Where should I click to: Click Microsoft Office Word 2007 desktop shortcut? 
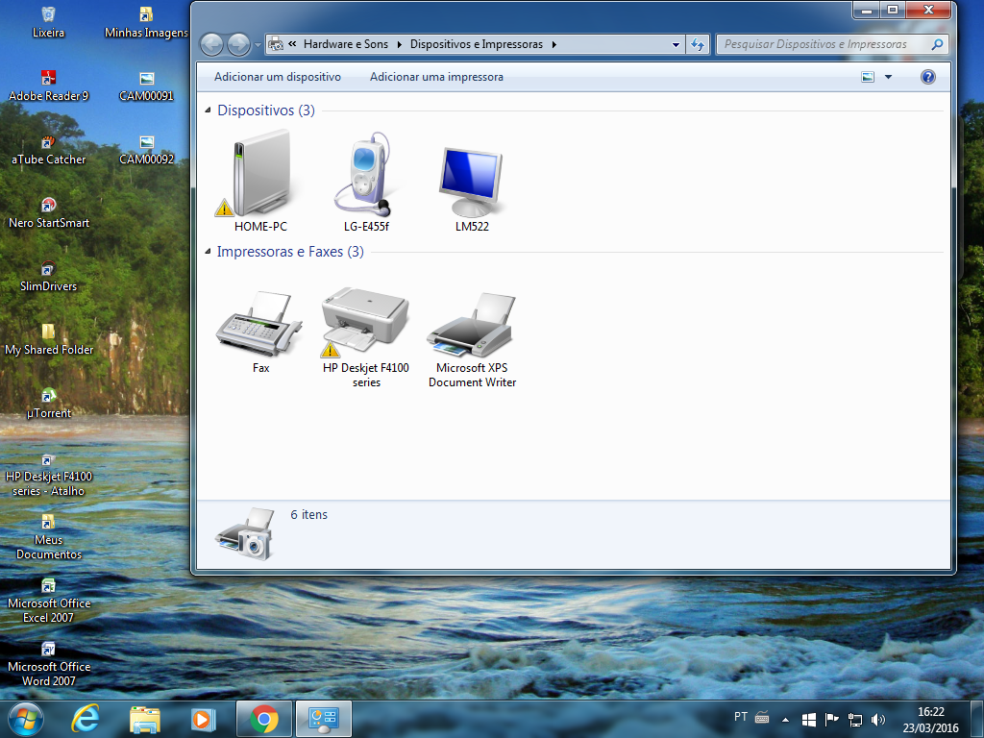coord(48,664)
